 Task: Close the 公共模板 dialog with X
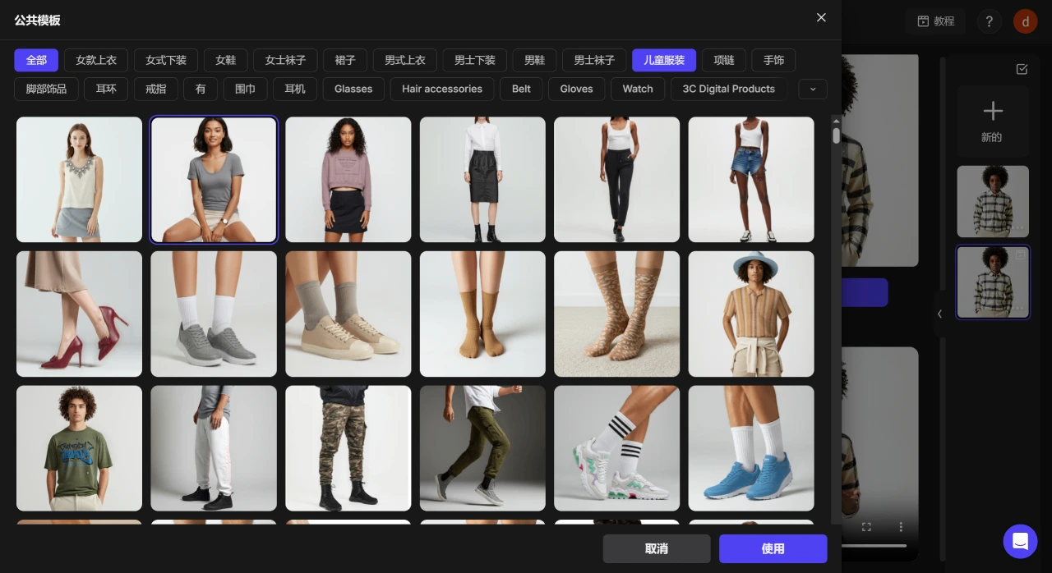coord(820,18)
